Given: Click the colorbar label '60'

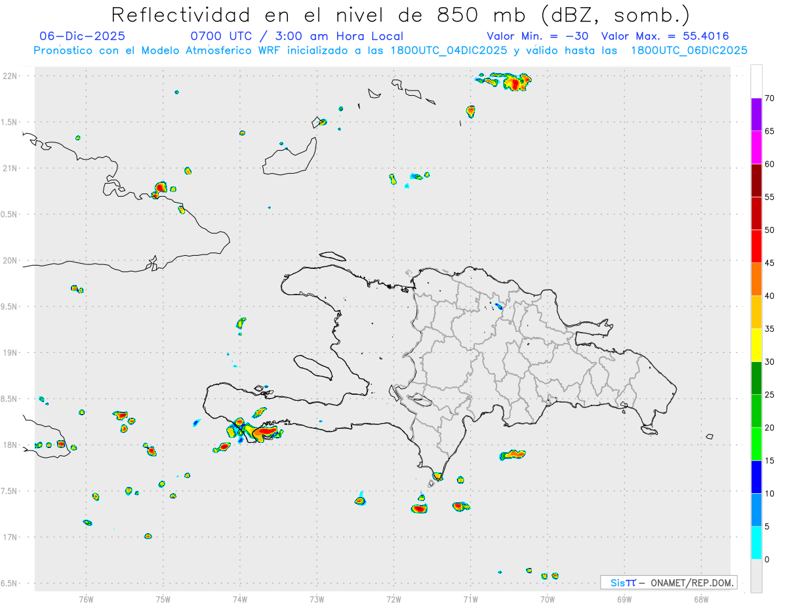Looking at the screenshot, I should pyautogui.click(x=769, y=164).
